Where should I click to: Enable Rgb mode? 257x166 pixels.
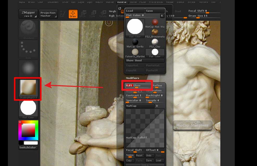coord(112,16)
